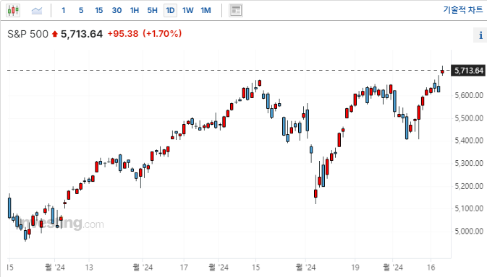Switch to the 1M timeframe
This screenshot has width=487, height=277.
(x=206, y=11)
